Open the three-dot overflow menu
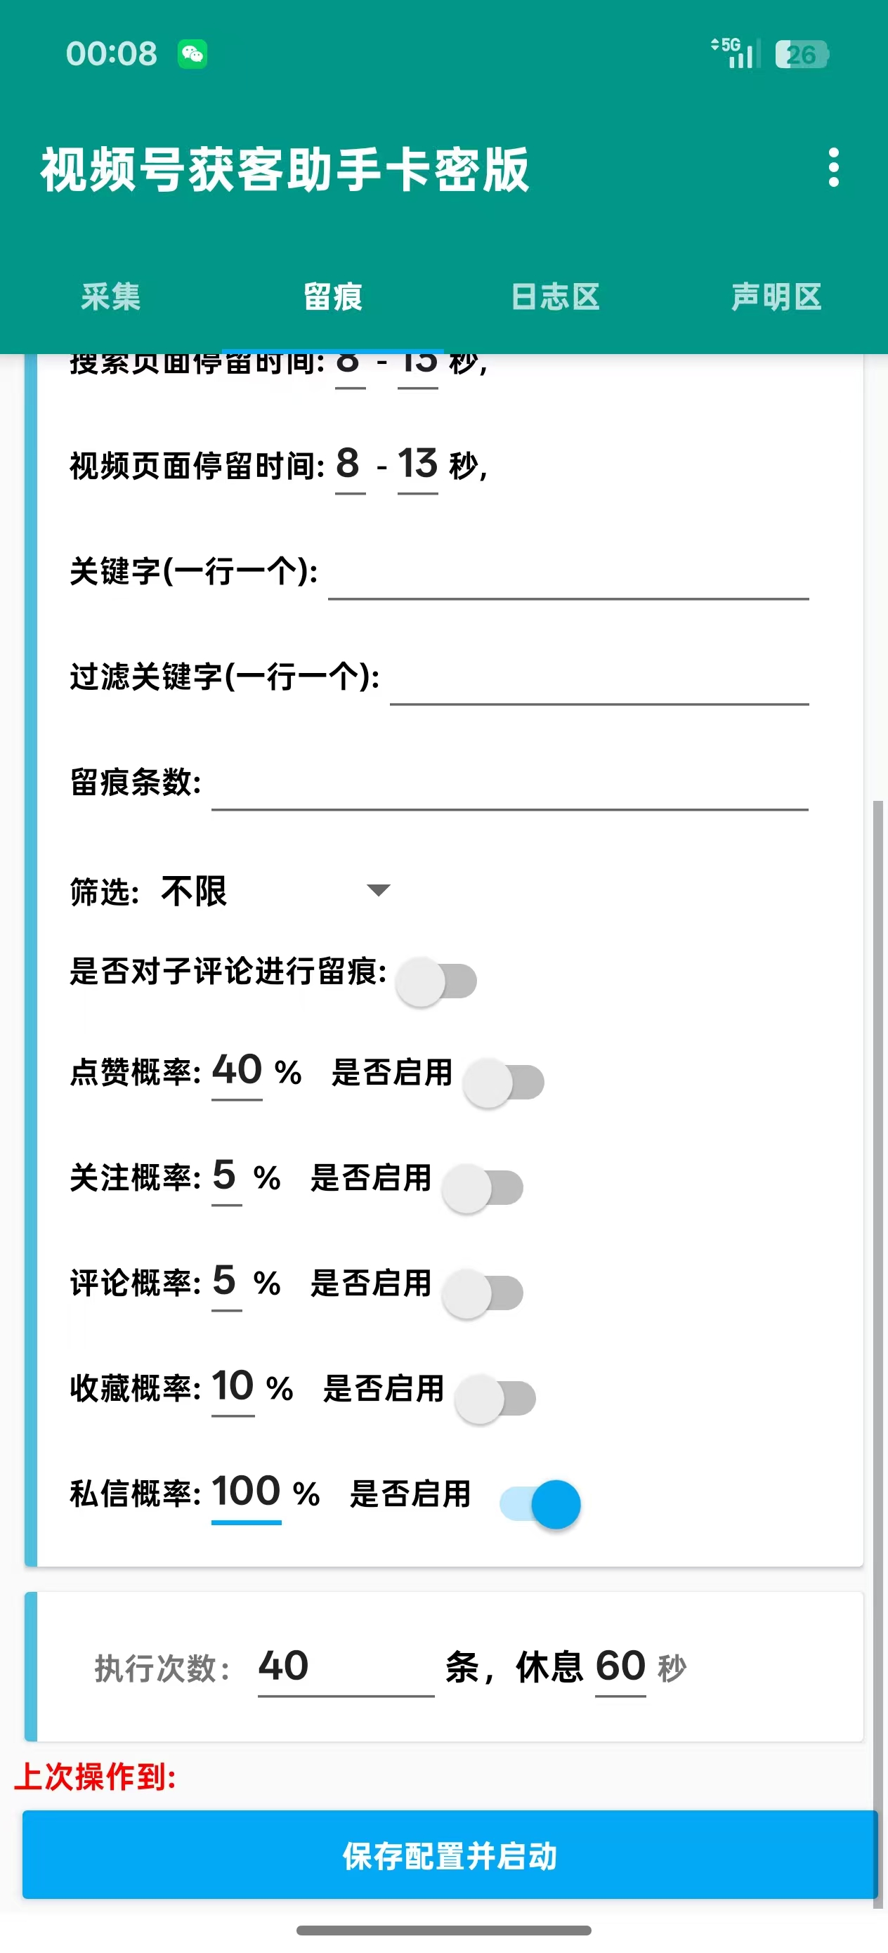This screenshot has height=1953, width=888. (x=833, y=168)
